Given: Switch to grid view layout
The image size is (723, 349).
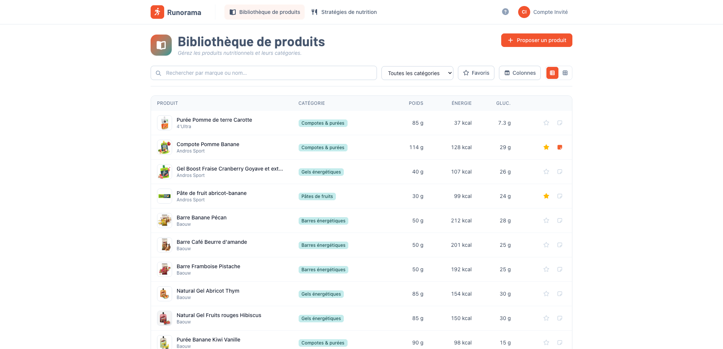Looking at the screenshot, I should 565,73.
